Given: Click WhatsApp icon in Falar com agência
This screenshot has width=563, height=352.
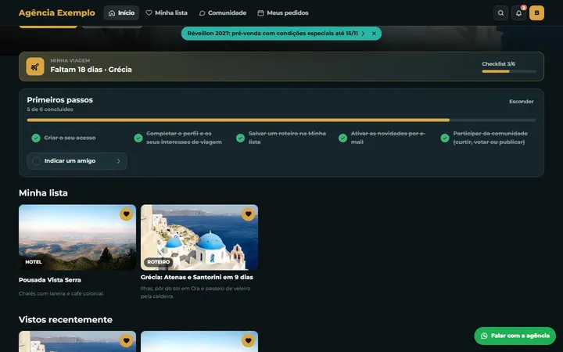Looking at the screenshot, I should tap(484, 336).
